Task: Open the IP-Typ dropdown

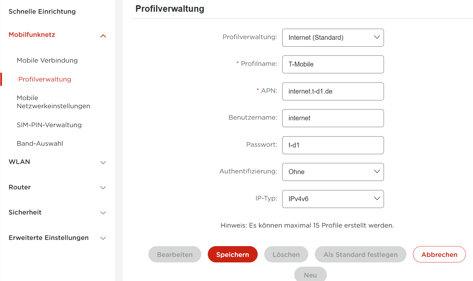Action: [333, 199]
